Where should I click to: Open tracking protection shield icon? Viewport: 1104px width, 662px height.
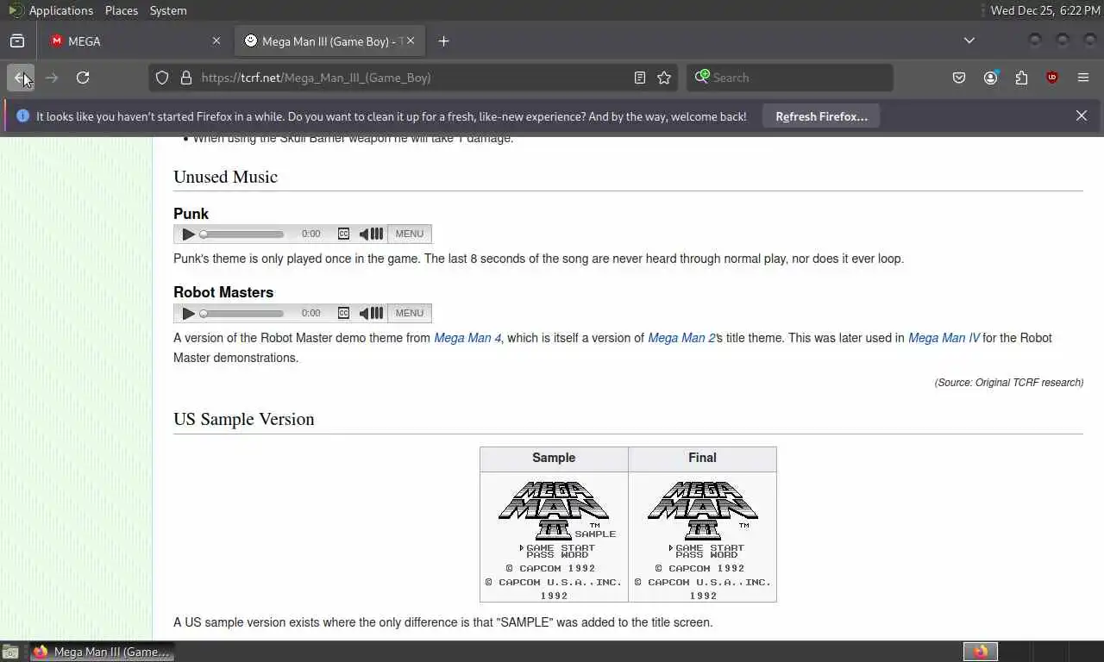pyautogui.click(x=162, y=78)
